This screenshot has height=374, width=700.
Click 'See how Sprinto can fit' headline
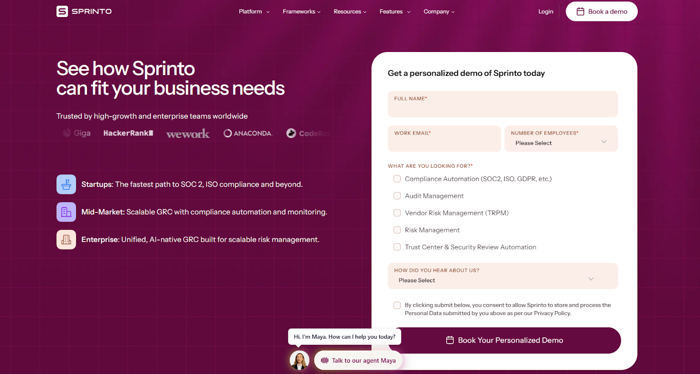point(170,79)
